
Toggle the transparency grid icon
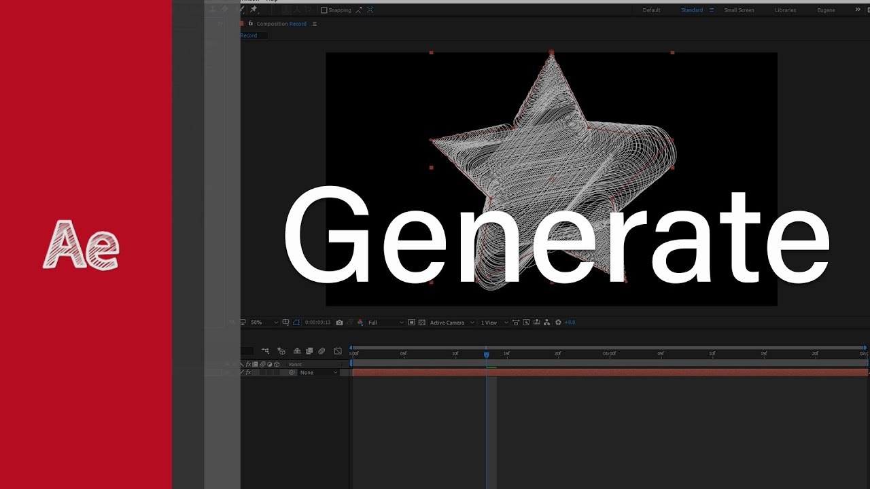tap(422, 323)
